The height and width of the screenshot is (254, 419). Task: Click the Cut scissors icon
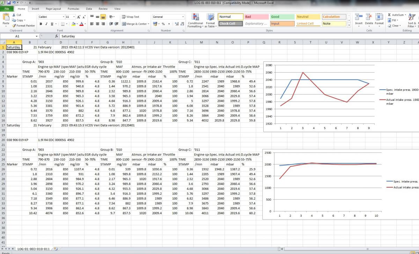[14, 15]
